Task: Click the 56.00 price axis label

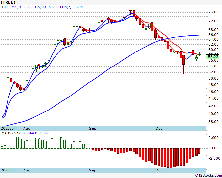Action: point(214,61)
